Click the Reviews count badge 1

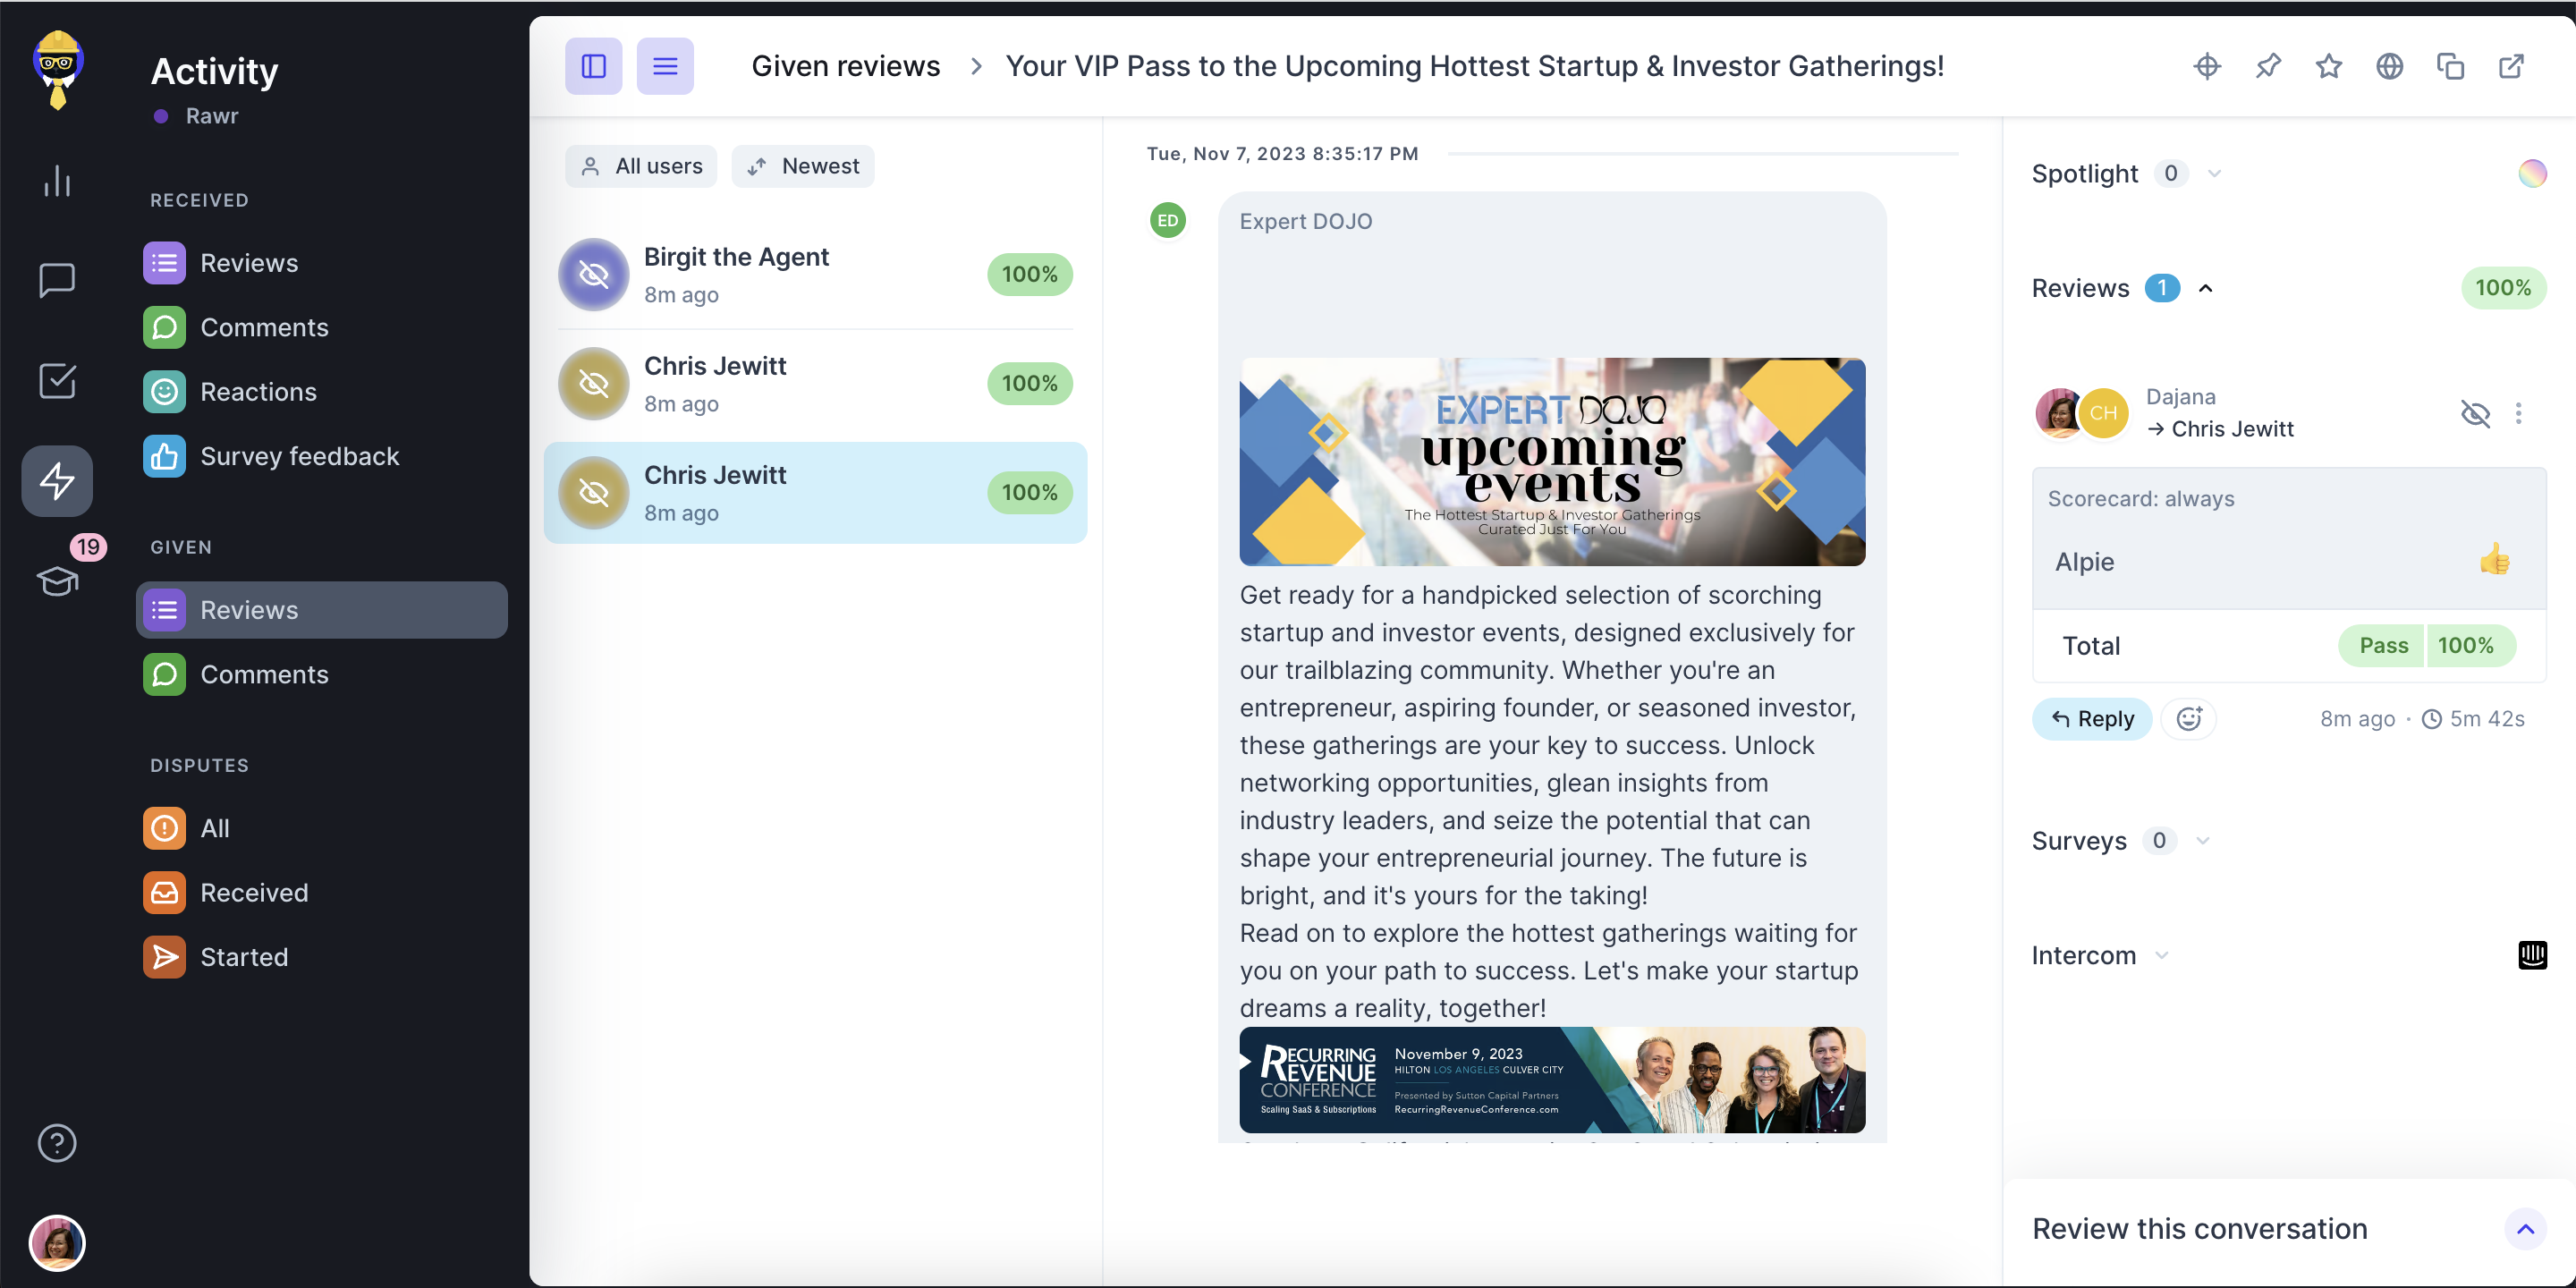coord(2161,289)
